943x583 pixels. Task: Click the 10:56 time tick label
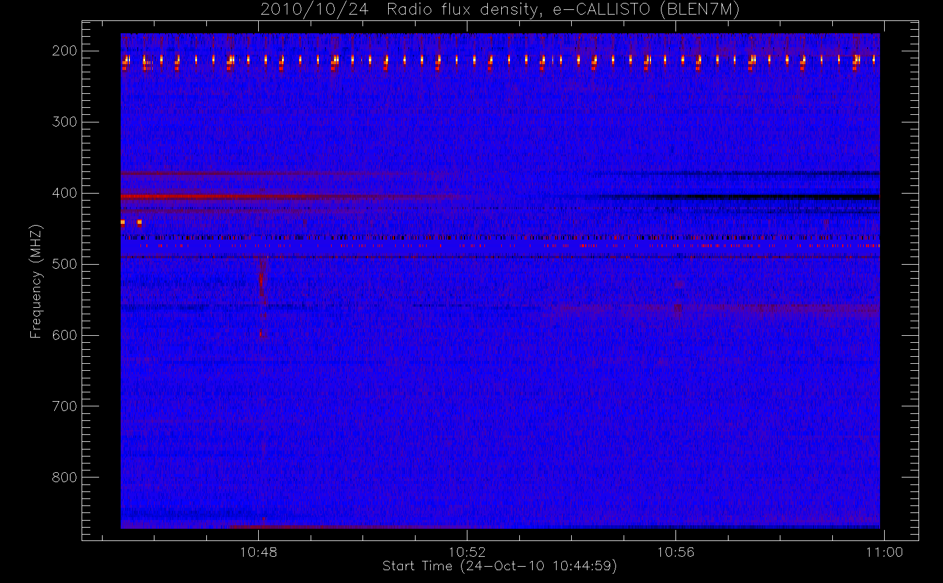675,552
